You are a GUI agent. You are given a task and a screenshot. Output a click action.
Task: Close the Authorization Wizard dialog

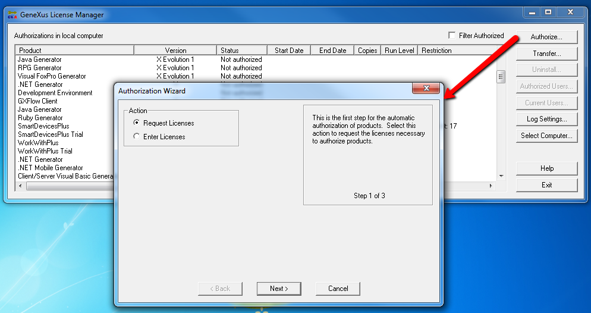coord(426,88)
